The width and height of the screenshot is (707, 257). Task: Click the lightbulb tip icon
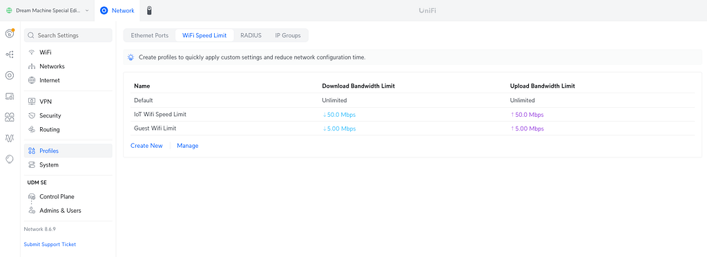pos(130,57)
